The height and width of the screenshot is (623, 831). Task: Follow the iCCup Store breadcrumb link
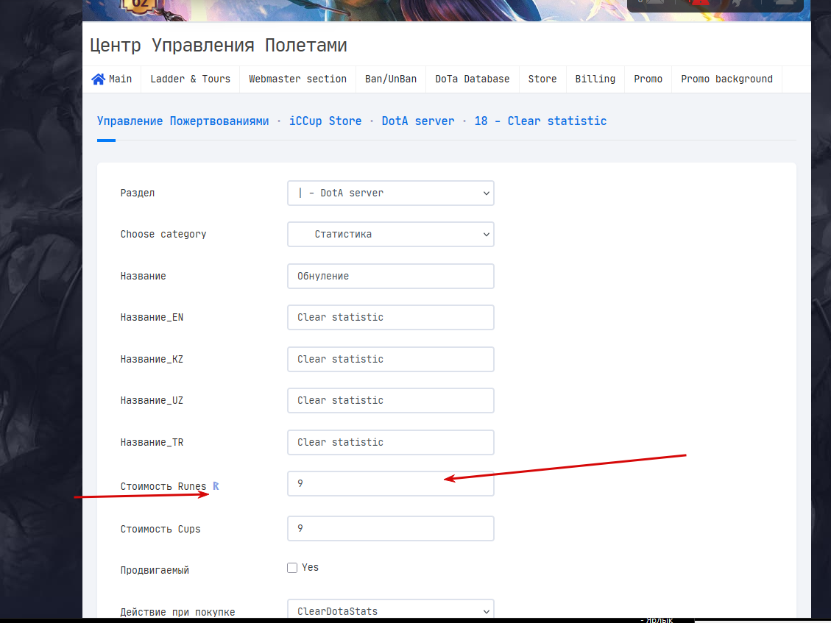tap(325, 121)
